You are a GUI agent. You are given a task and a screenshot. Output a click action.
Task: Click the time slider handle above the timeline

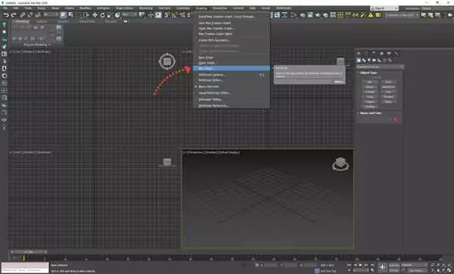point(29,252)
